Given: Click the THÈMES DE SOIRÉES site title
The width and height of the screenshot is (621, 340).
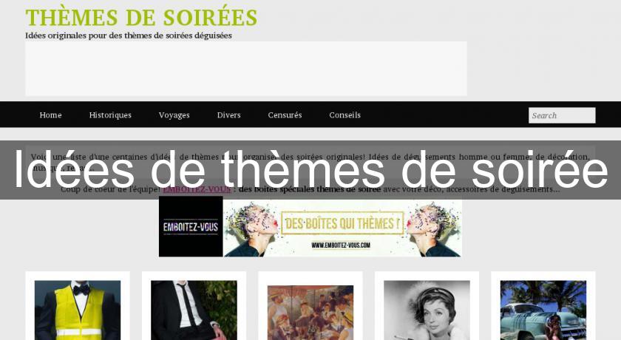Looking at the screenshot, I should point(141,18).
